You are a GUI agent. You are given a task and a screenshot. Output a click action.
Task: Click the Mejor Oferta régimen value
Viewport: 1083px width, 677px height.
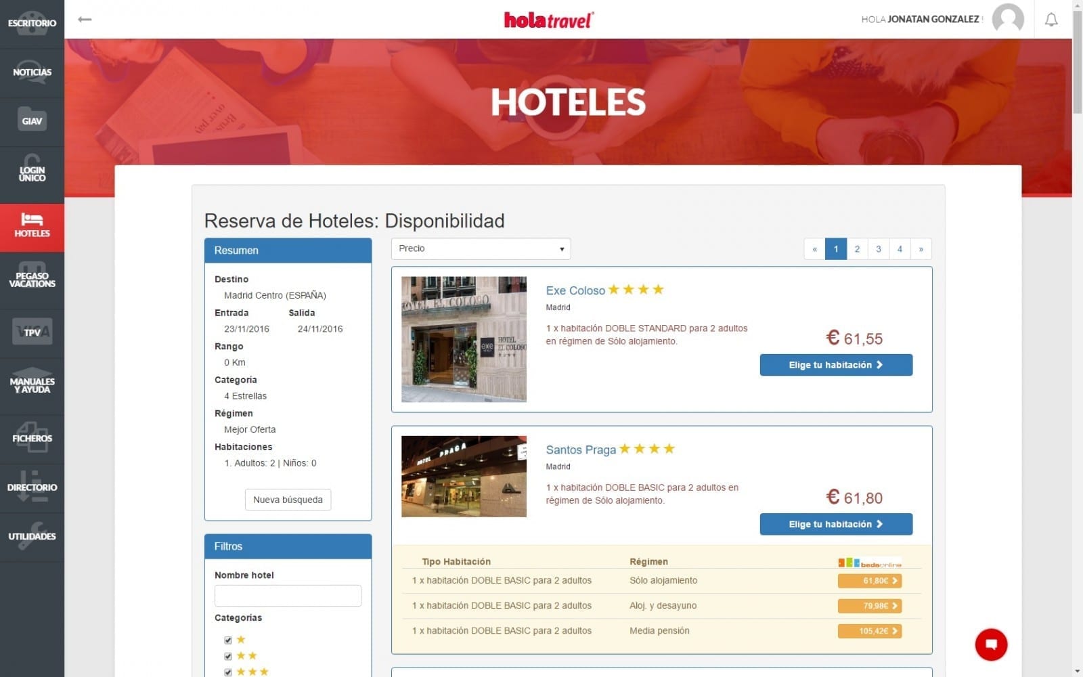click(x=250, y=429)
